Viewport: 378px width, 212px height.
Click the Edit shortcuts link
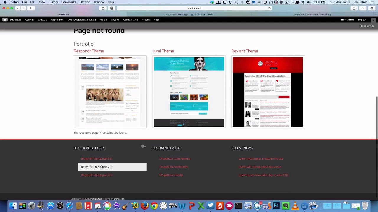coord(366,26)
